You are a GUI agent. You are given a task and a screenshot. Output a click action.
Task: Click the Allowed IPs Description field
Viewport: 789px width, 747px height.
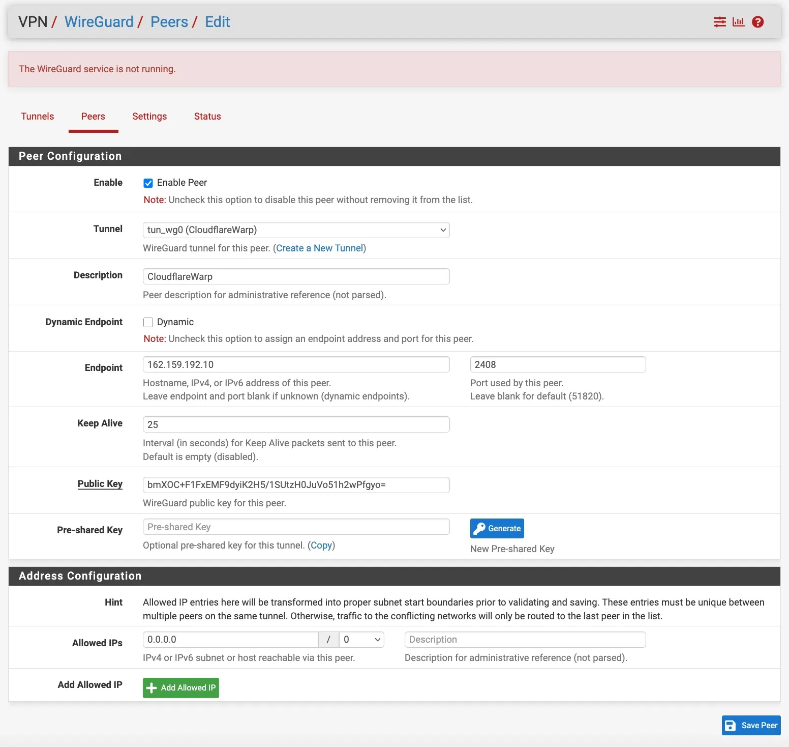[x=525, y=640]
